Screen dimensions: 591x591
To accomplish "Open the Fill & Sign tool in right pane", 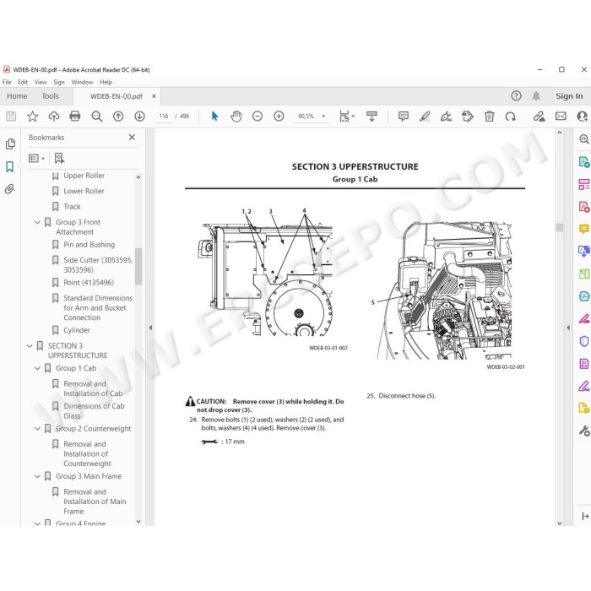I will (x=583, y=386).
